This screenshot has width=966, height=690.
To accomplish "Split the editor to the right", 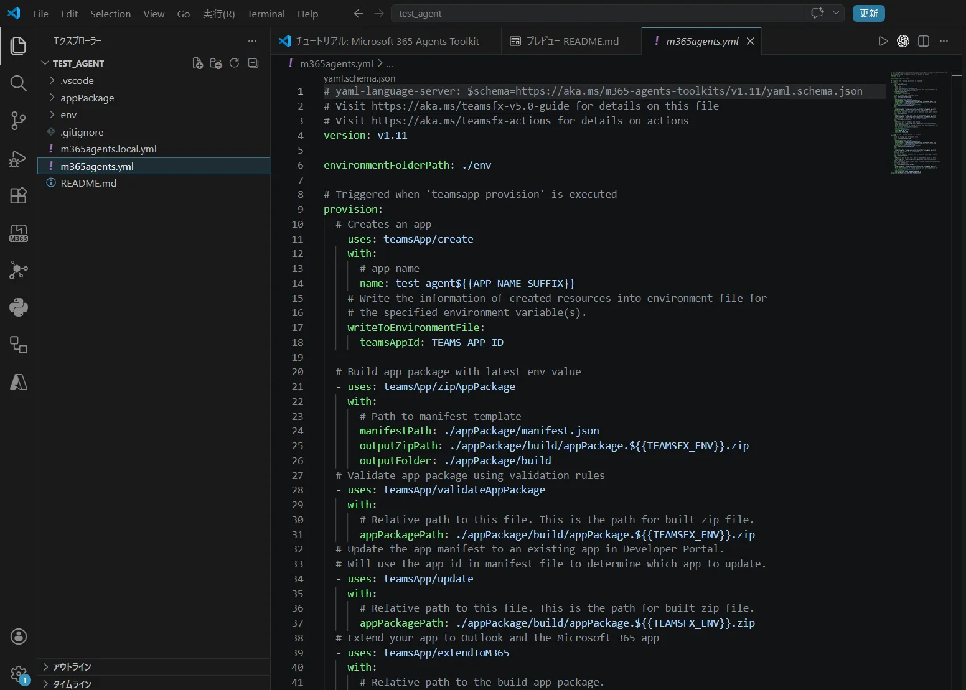I will coord(924,41).
